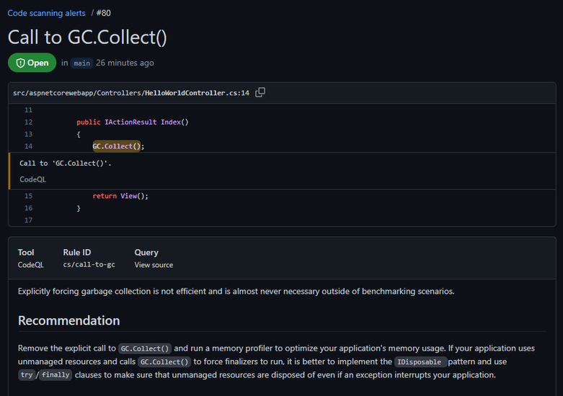Click the 'Call to GC.Collect()' page title
Viewport: 563px width, 396px height.
click(x=87, y=37)
